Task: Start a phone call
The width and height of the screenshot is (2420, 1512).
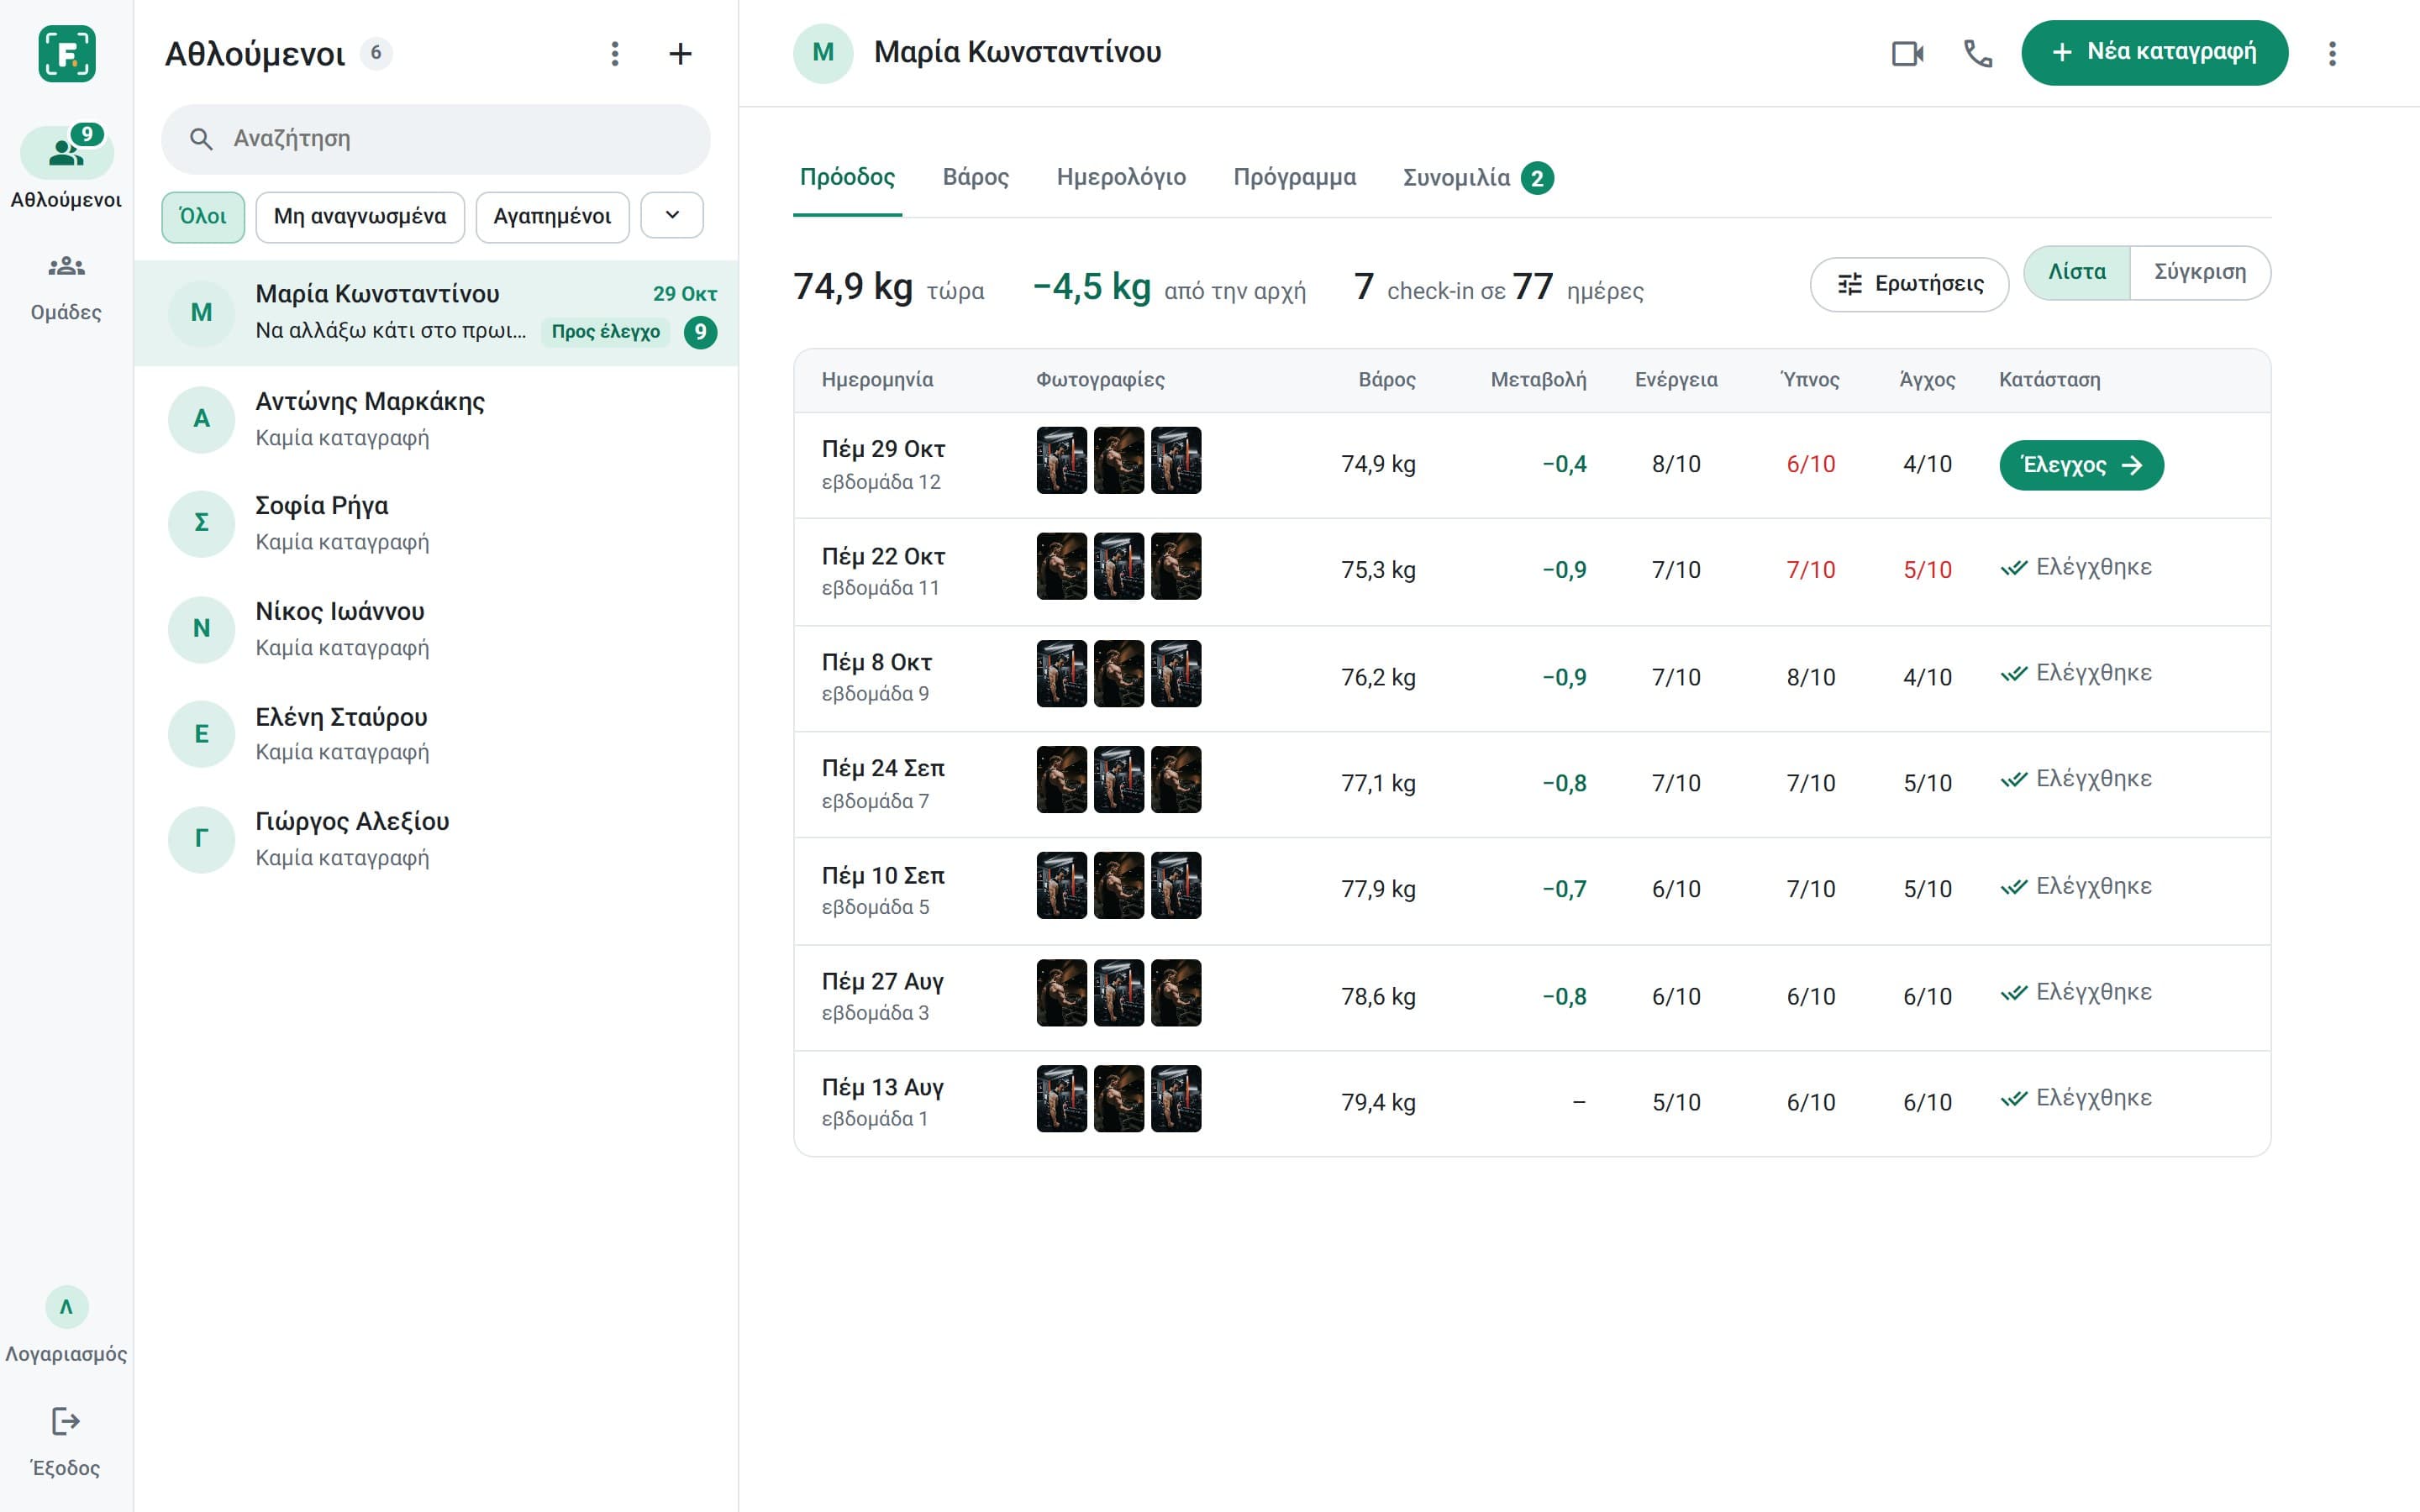Action: point(1978,53)
